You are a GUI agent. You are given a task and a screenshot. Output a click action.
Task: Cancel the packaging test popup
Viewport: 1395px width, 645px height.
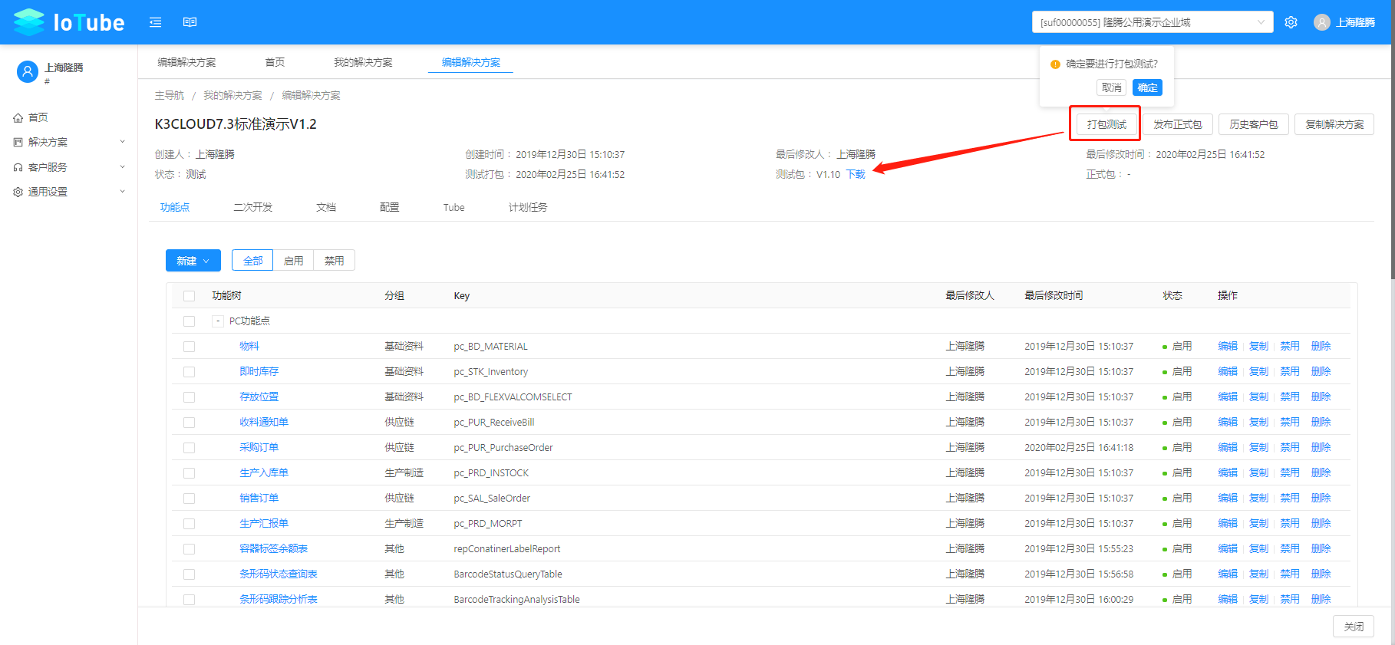point(1111,87)
